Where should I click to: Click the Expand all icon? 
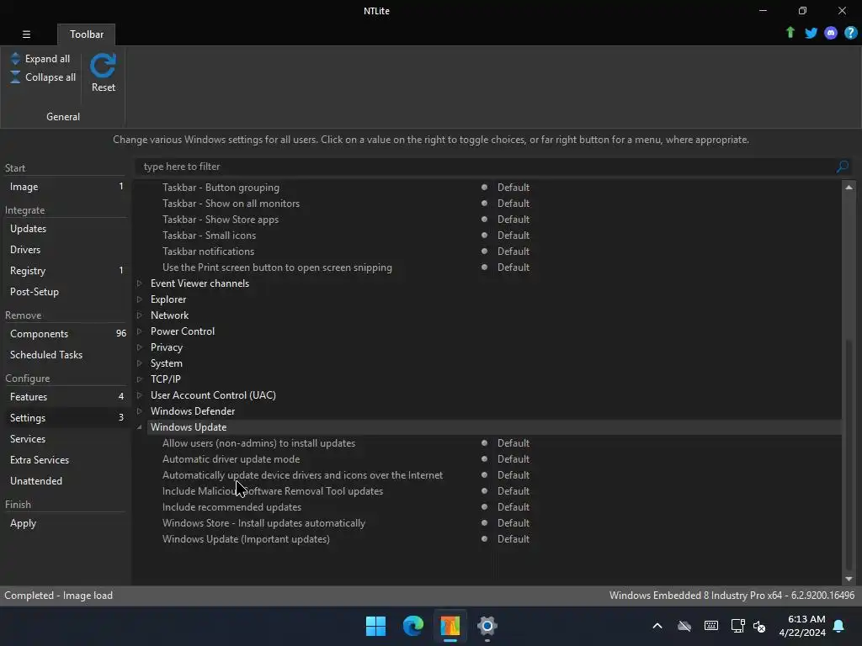point(15,58)
